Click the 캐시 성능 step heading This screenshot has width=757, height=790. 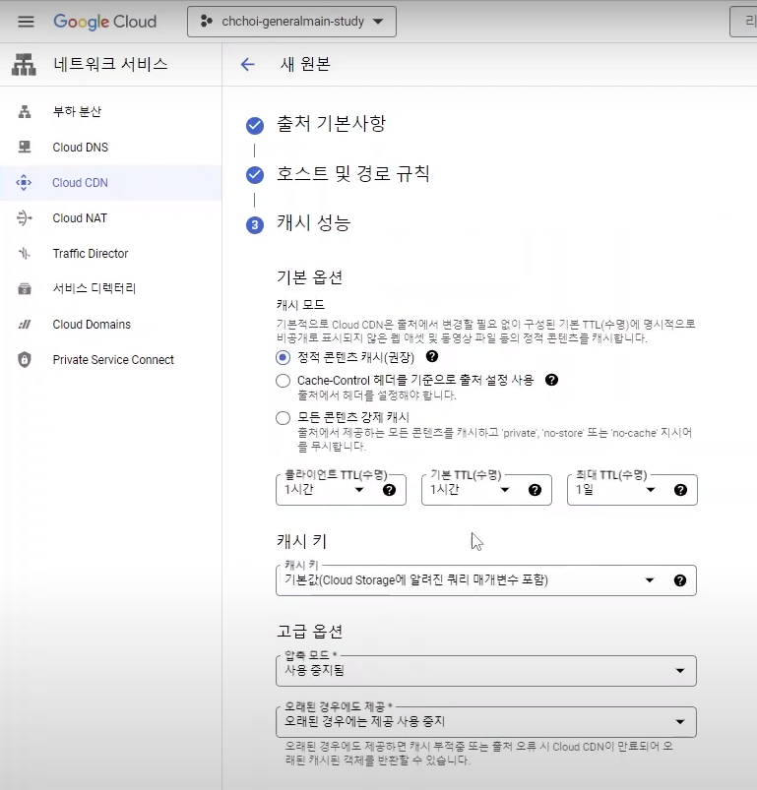(x=313, y=222)
